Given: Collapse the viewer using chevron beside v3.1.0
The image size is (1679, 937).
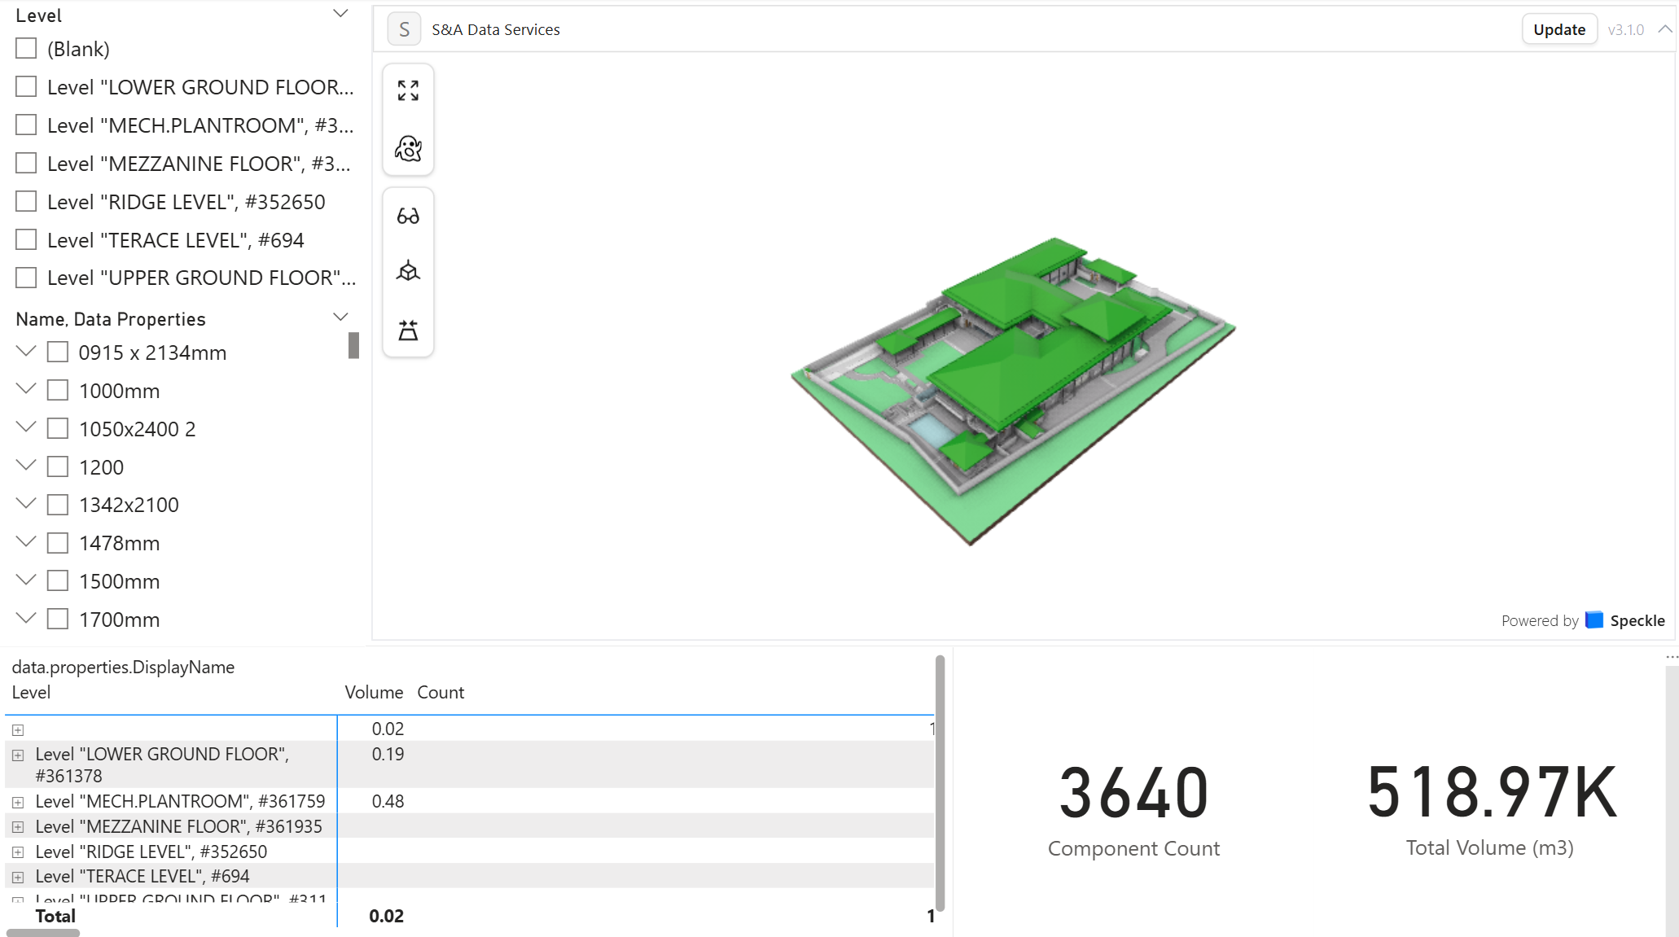Looking at the screenshot, I should 1664,28.
